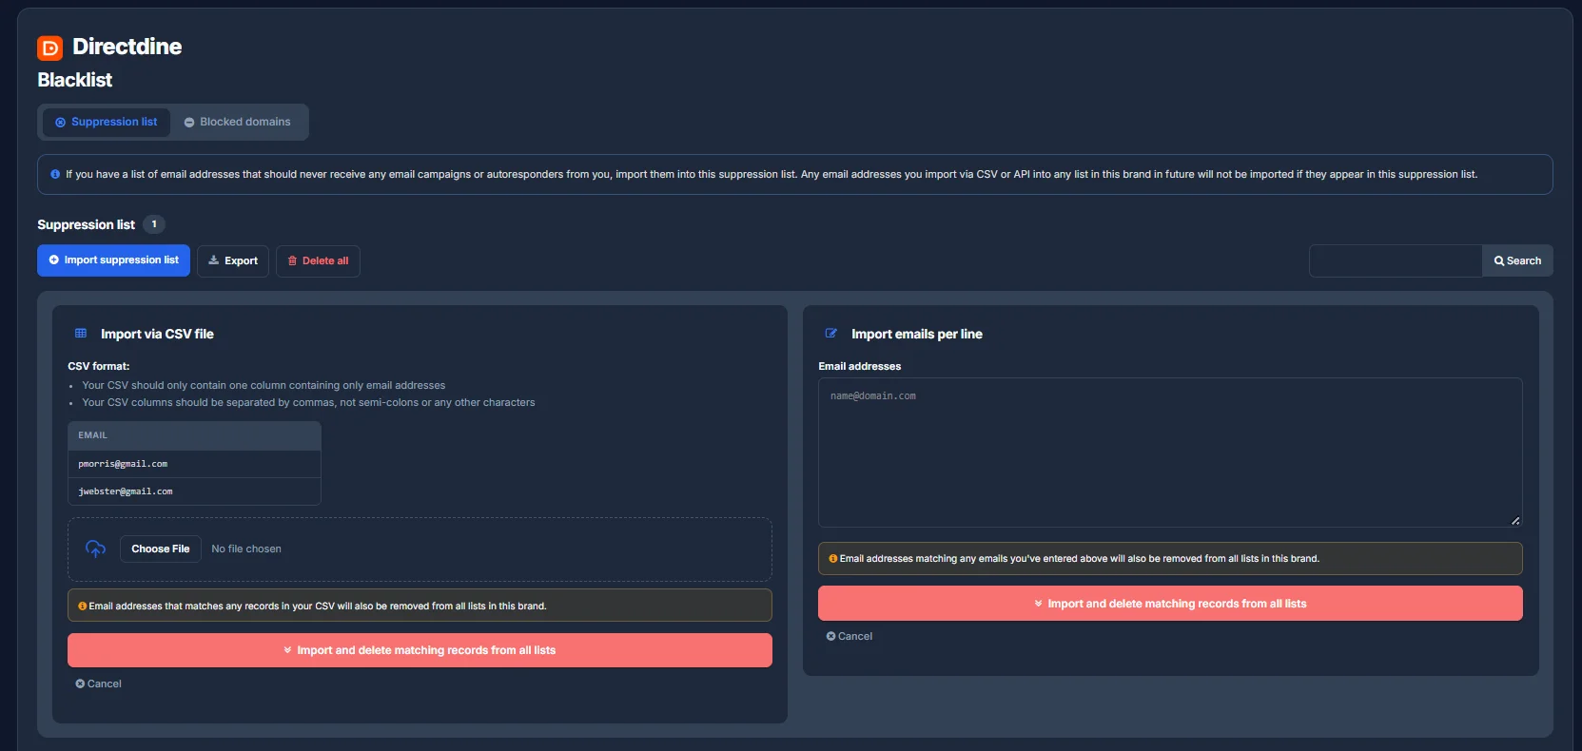The height and width of the screenshot is (751, 1582).
Task: Click into the Email addresses textarea
Action: (x=1170, y=453)
